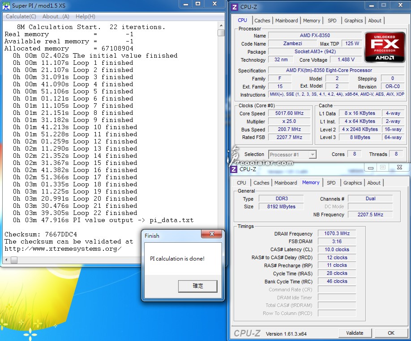Select the Memory tab in lower CPU-Z window

(311, 182)
